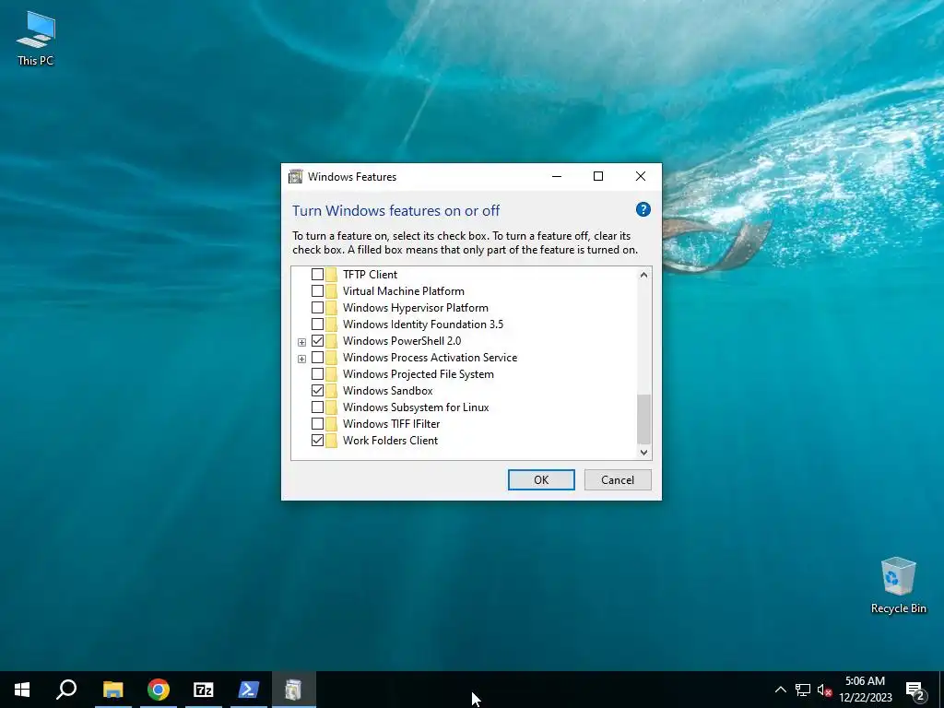Select the Windows Identity Foundation 3.5 label

pyautogui.click(x=422, y=324)
